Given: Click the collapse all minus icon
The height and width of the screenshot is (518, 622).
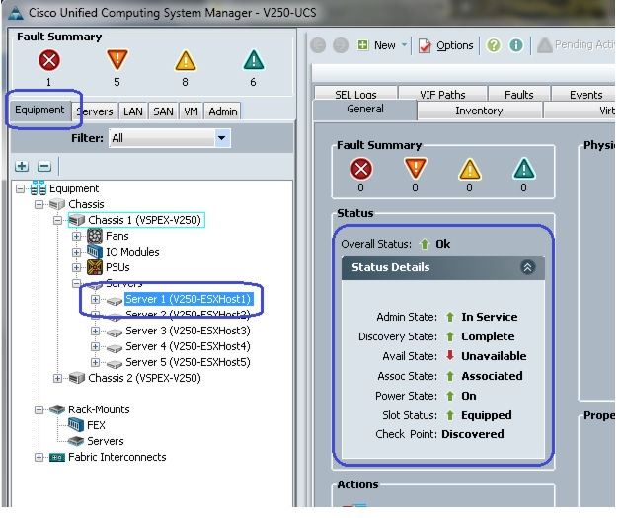Looking at the screenshot, I should point(44,166).
